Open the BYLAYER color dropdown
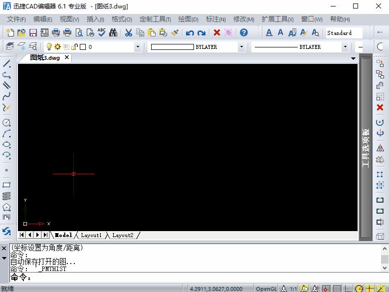The image size is (389, 292). point(241,47)
